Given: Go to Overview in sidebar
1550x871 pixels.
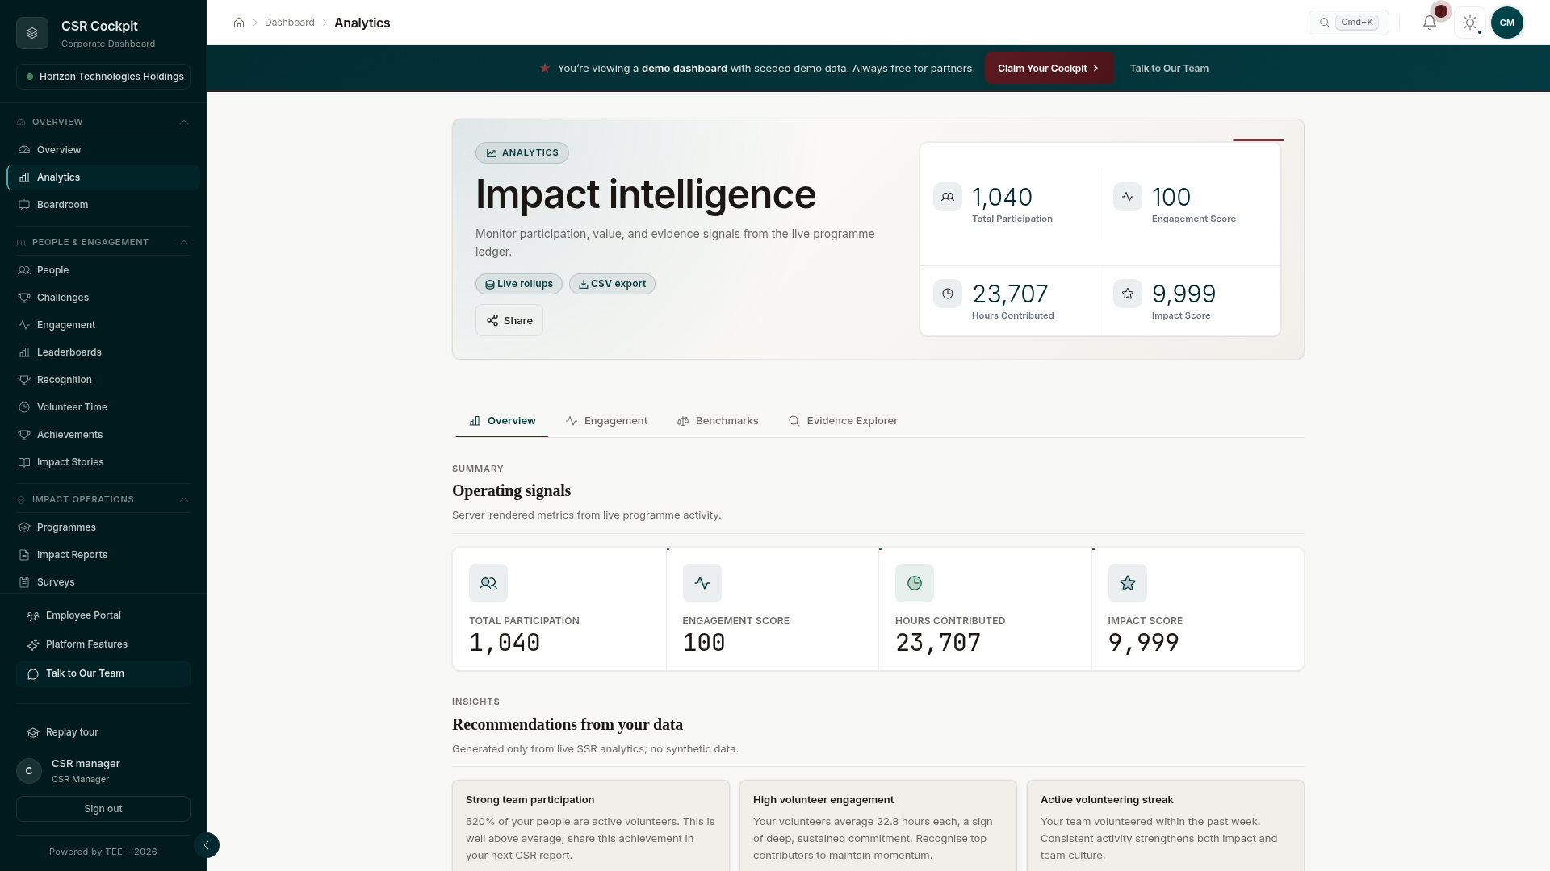Looking at the screenshot, I should click(x=103, y=150).
